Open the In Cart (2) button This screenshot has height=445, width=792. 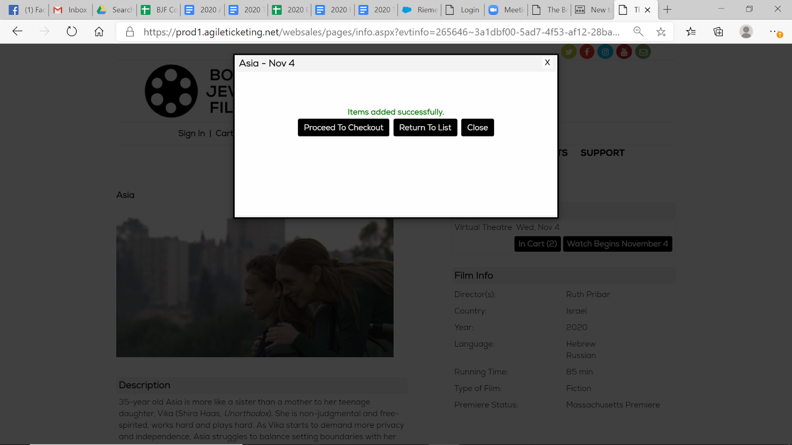coord(538,244)
